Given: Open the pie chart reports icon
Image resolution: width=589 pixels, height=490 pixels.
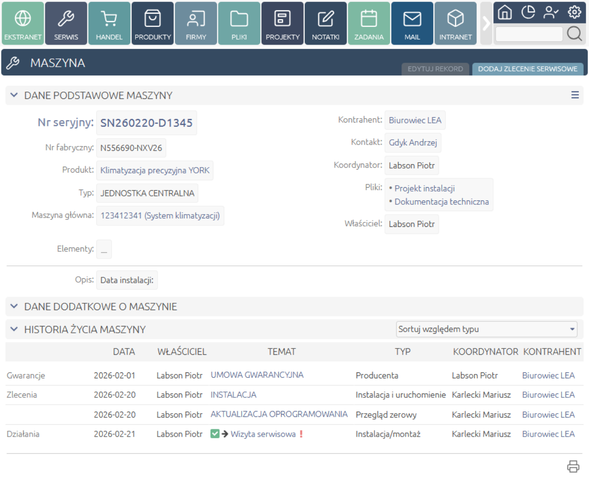Looking at the screenshot, I should click(x=528, y=13).
